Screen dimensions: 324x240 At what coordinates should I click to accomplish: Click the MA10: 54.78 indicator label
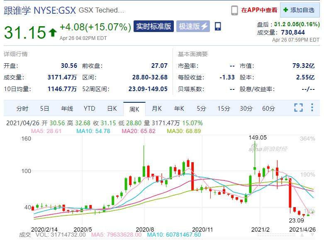(x=93, y=131)
